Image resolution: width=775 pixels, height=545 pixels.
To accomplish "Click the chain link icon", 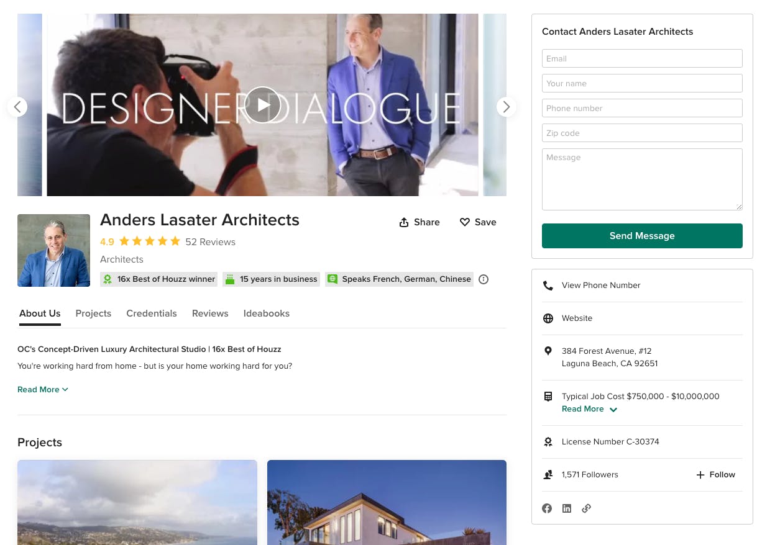I will pyautogui.click(x=586, y=508).
